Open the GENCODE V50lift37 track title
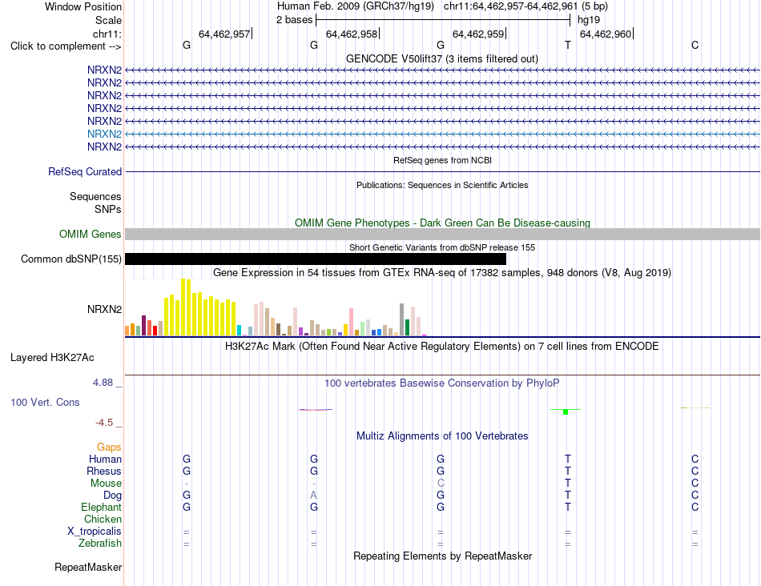The image size is (761, 586). click(x=441, y=58)
